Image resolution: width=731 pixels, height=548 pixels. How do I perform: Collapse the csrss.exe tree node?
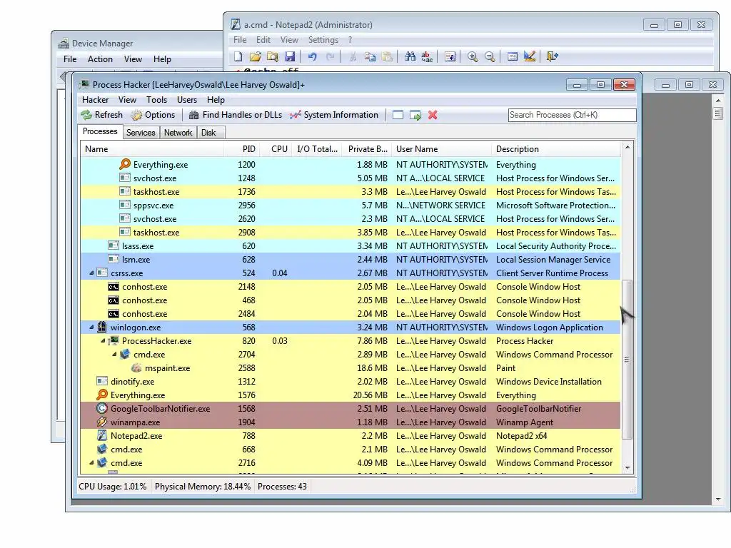(91, 273)
